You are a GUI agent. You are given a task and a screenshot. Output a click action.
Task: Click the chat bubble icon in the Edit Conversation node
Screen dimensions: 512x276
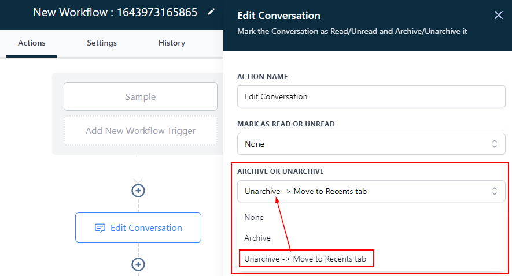(100, 228)
